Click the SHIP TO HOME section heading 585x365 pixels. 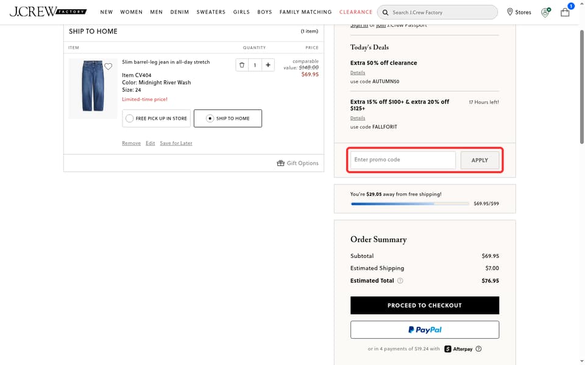tap(93, 31)
